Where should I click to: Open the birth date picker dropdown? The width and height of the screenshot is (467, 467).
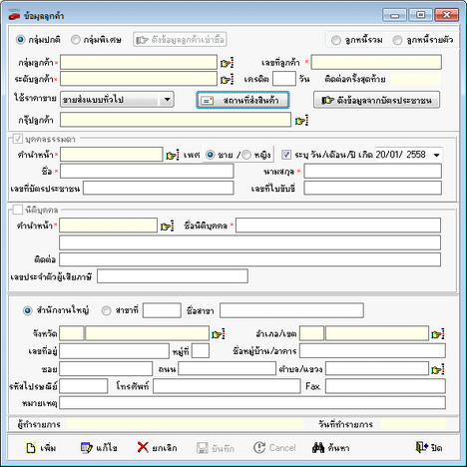[x=436, y=155]
